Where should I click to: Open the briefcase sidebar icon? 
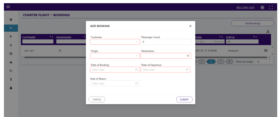pyautogui.click(x=11, y=62)
